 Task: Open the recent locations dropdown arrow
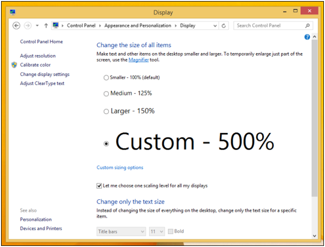(x=37, y=25)
